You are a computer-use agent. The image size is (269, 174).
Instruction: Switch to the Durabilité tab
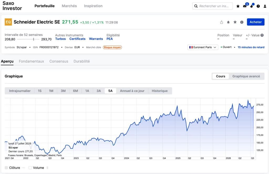[x=82, y=61]
